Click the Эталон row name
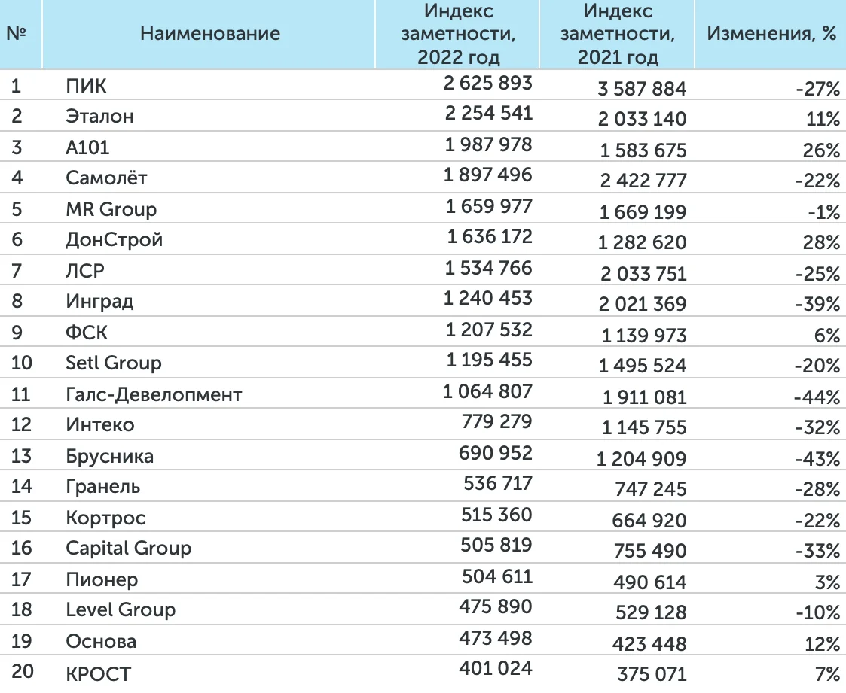 [x=100, y=117]
